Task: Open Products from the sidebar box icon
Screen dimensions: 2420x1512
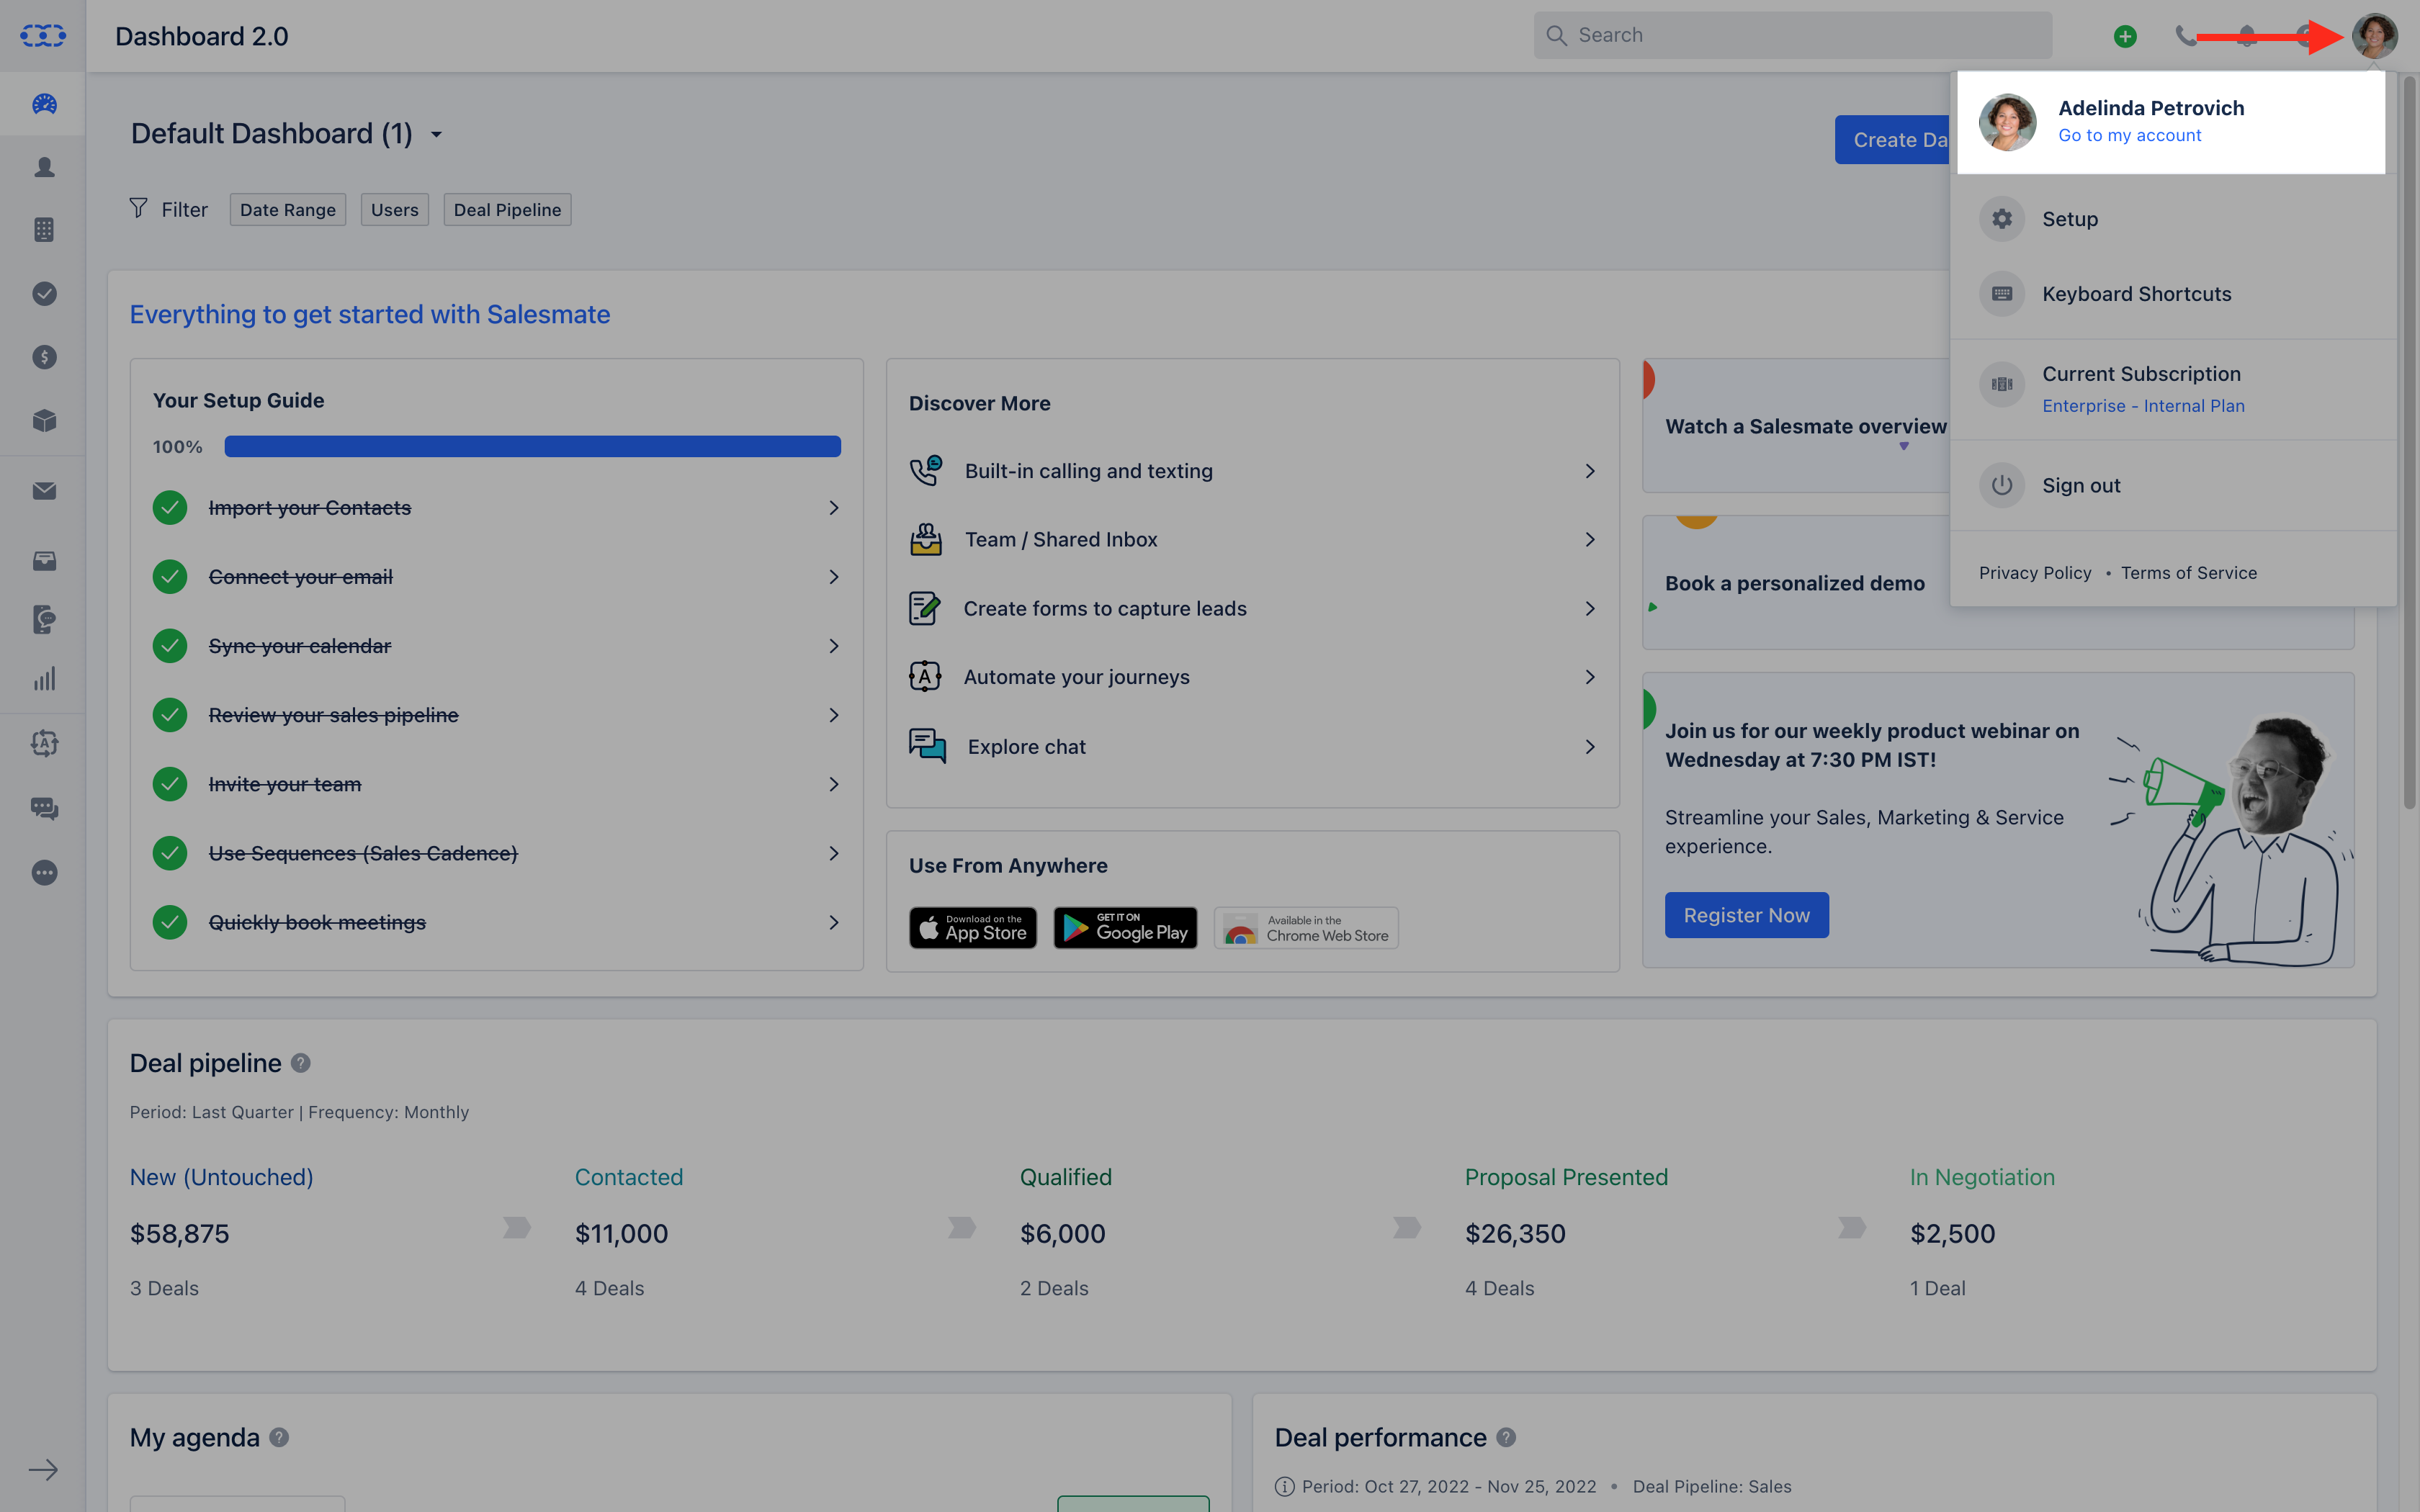Action: point(44,420)
